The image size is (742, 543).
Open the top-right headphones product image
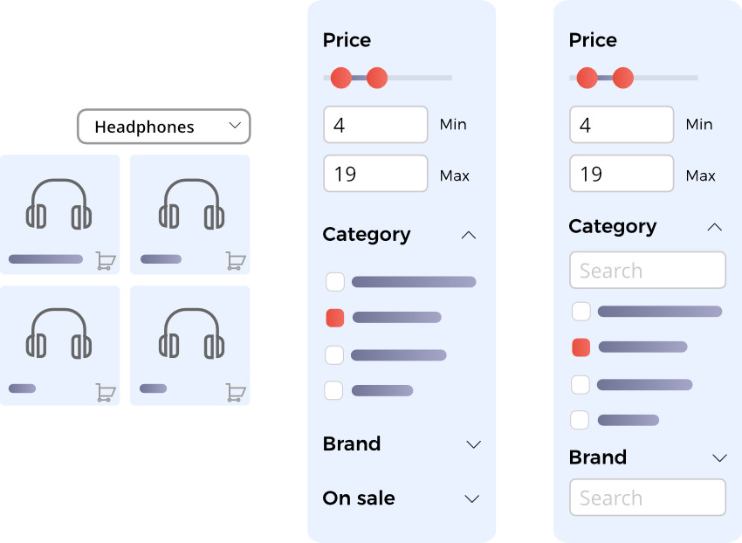coord(189,204)
